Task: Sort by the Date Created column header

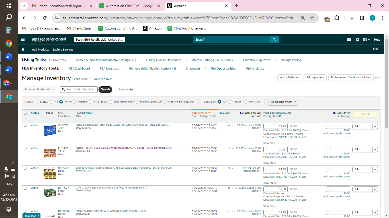Action: tap(201, 113)
